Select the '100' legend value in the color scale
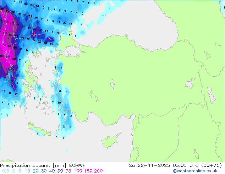This screenshot has width=225, height=174. tap(78, 171)
